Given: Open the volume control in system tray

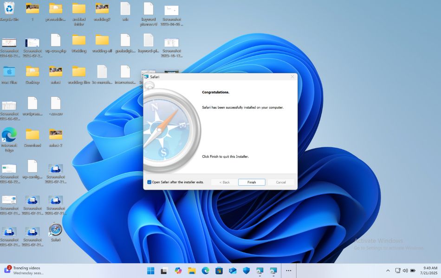Looking at the screenshot, I should coord(405,271).
